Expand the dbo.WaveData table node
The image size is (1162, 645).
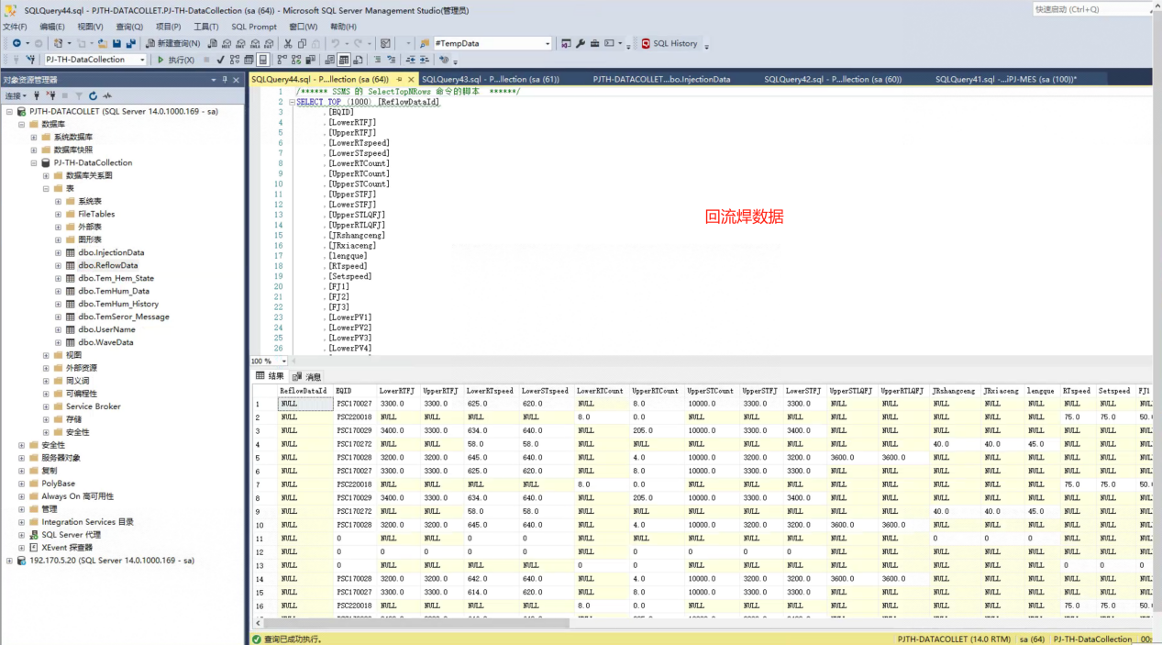[x=58, y=342]
